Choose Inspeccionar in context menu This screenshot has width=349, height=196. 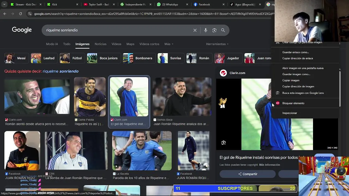pos(290,113)
